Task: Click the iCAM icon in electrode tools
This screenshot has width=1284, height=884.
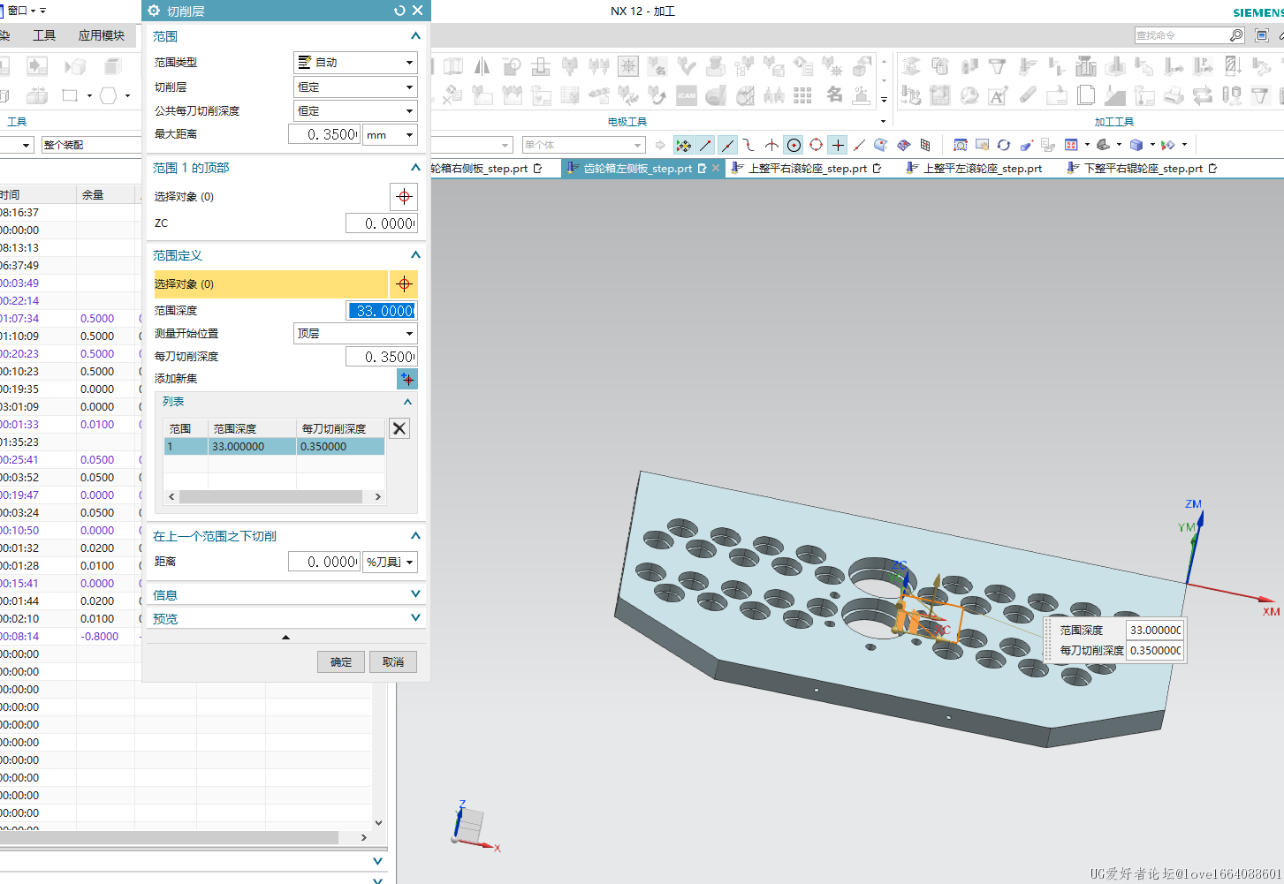Action: [687, 95]
